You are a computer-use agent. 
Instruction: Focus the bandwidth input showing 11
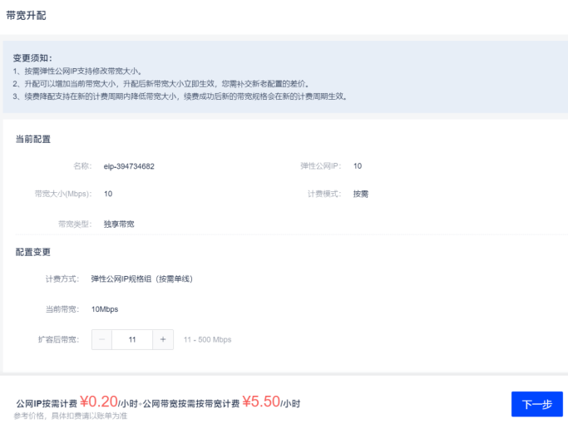(132, 339)
